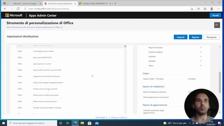Open the Windows Start menu

pyautogui.click(x=3, y=123)
